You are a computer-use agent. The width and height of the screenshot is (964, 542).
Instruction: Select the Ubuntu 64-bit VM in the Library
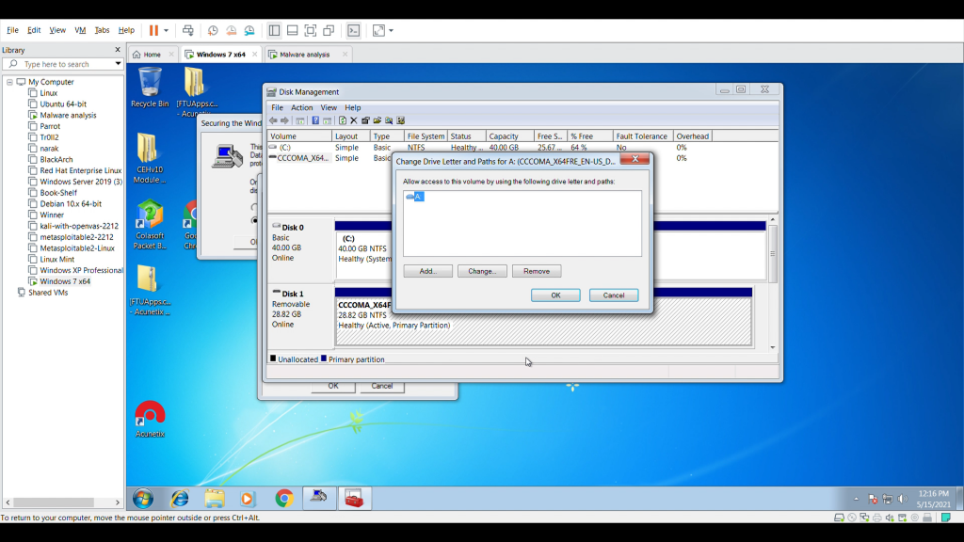tap(63, 104)
